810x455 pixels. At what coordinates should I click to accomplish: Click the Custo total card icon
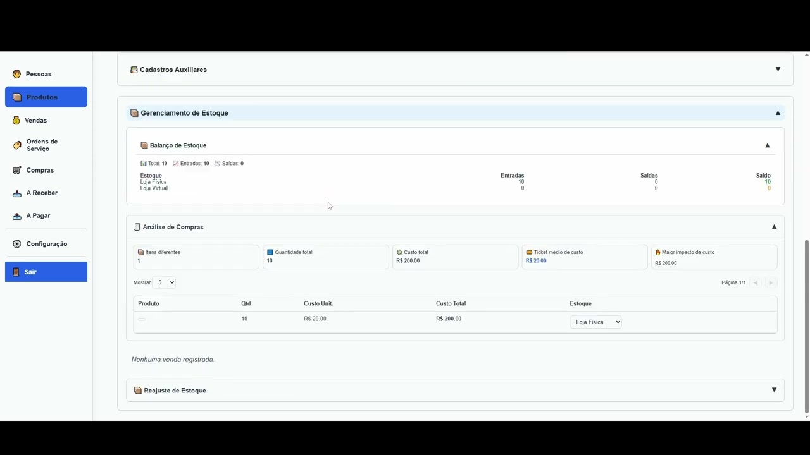(399, 252)
